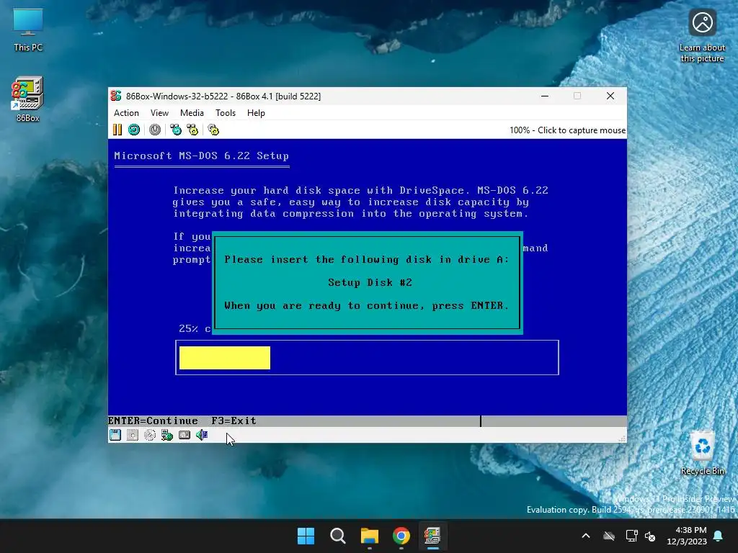The image size is (738, 553).
Task: Open the Tools menu
Action: tap(226, 113)
